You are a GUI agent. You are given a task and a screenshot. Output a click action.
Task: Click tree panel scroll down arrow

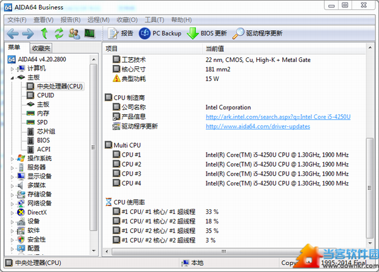[x=93, y=251]
